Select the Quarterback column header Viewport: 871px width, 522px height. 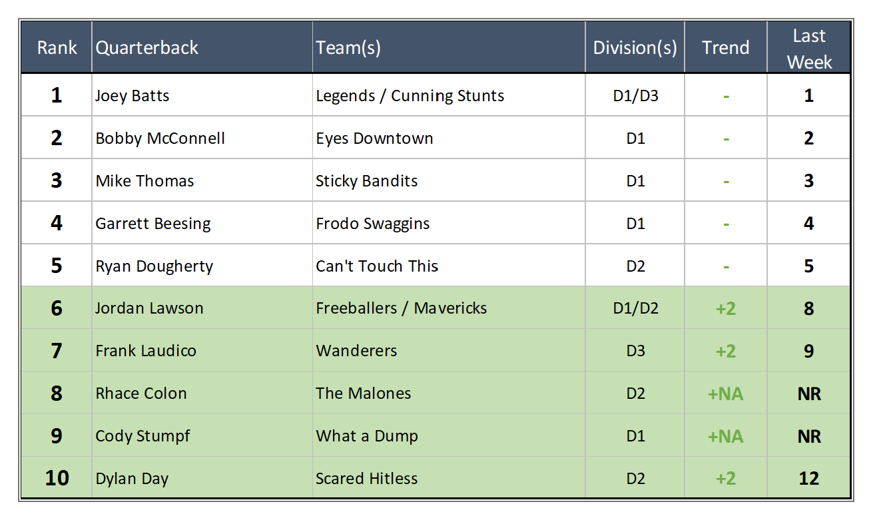(147, 48)
